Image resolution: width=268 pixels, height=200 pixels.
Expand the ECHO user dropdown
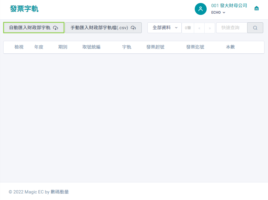click(218, 13)
